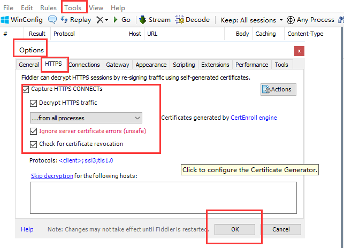The width and height of the screenshot is (344, 248).
Task: Uncheck Decrypt HTTPS traffic checkbox
Action: [x=33, y=103]
